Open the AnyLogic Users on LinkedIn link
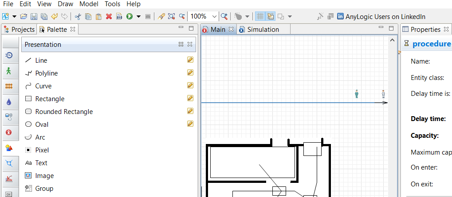Viewport: 452px width, 197px height. click(381, 17)
